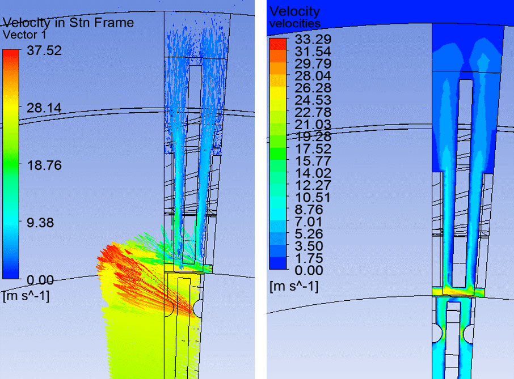Click the 31.54 legend value
Image resolution: width=514 pixels, height=379 pixels.
pyautogui.click(x=313, y=52)
